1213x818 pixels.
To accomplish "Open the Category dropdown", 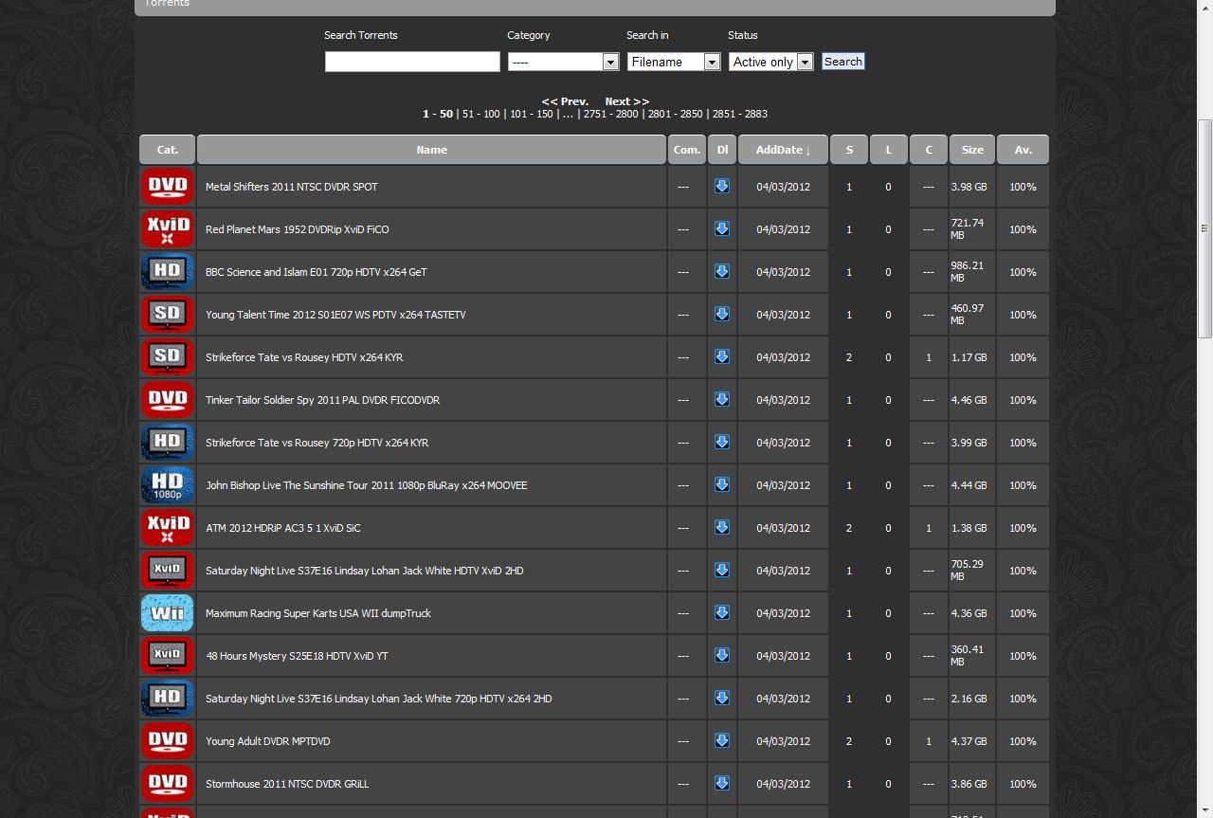I will pos(564,62).
